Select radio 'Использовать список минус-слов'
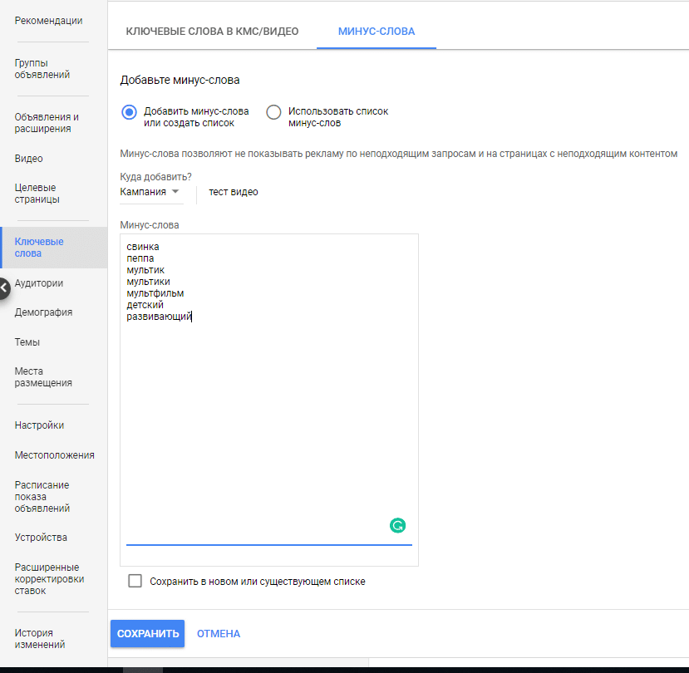The width and height of the screenshot is (689, 673). click(x=273, y=113)
